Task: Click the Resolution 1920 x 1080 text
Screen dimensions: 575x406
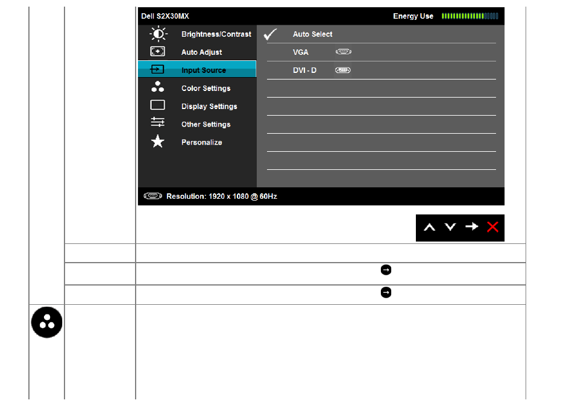Action: tap(221, 196)
